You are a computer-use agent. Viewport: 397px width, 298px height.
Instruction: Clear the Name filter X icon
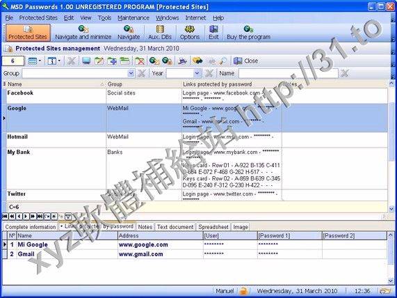pyautogui.click(x=345, y=74)
